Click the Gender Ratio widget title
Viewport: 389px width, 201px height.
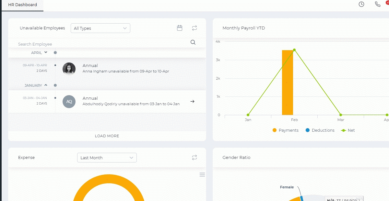coord(236,158)
